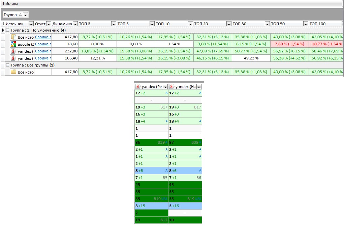Image resolution: width=344 pixels, height=228 pixels.
Task: Select the cell 50,77 % (+1,54 %)
Action: (x=251, y=51)
